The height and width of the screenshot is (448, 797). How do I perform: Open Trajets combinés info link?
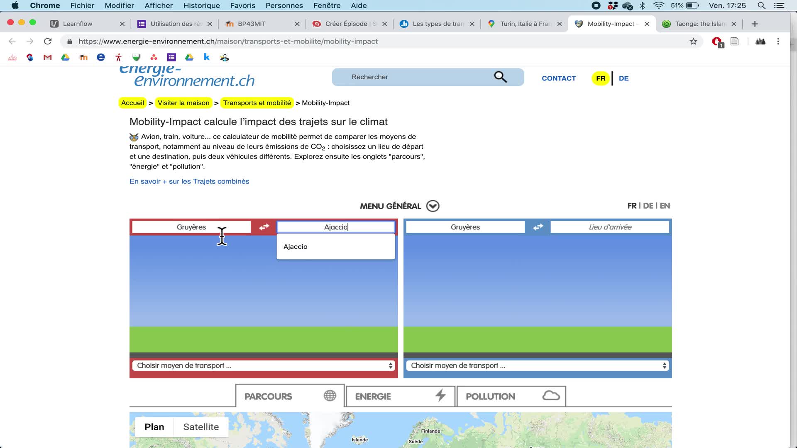point(189,181)
